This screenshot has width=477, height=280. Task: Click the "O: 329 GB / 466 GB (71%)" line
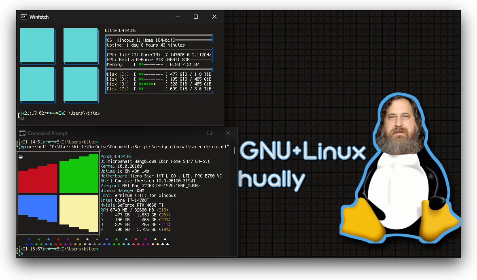coord(136,225)
